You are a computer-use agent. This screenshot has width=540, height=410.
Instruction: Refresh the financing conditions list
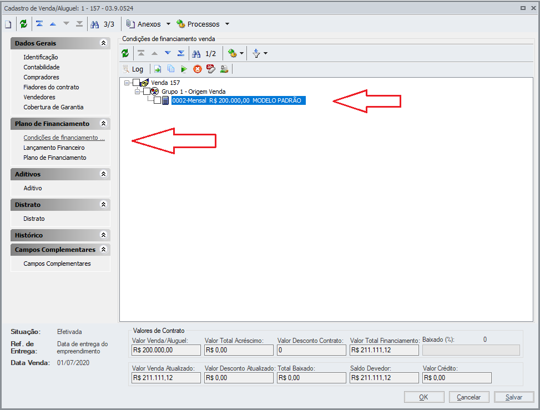(x=125, y=53)
